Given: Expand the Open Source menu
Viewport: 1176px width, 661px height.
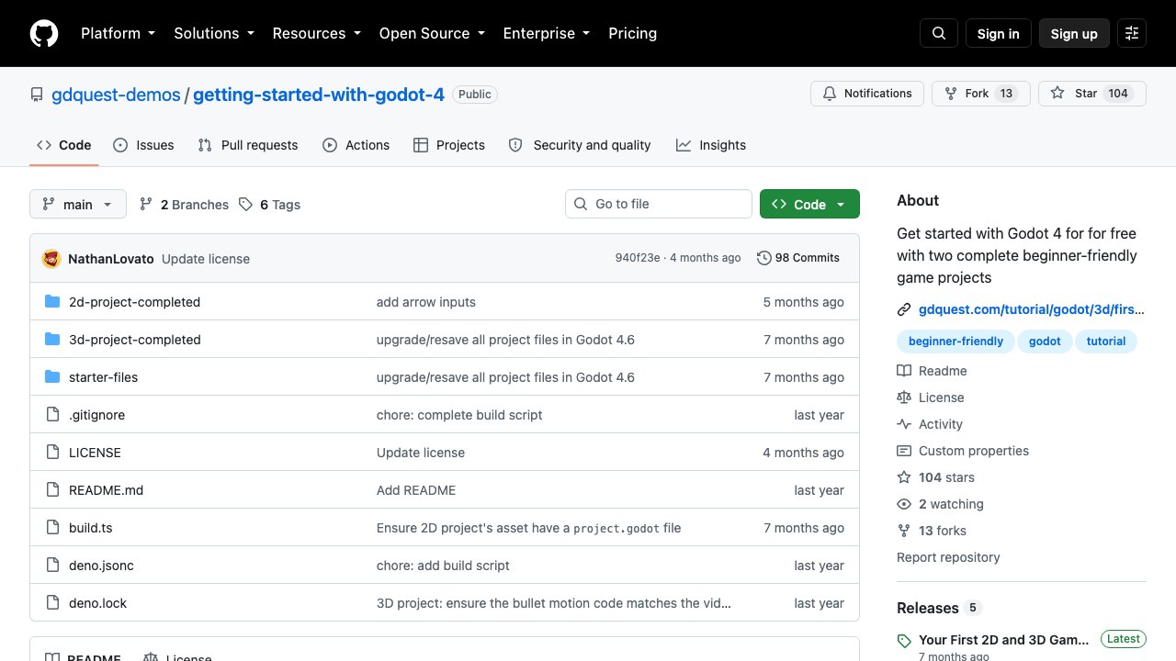Looking at the screenshot, I should click(432, 33).
